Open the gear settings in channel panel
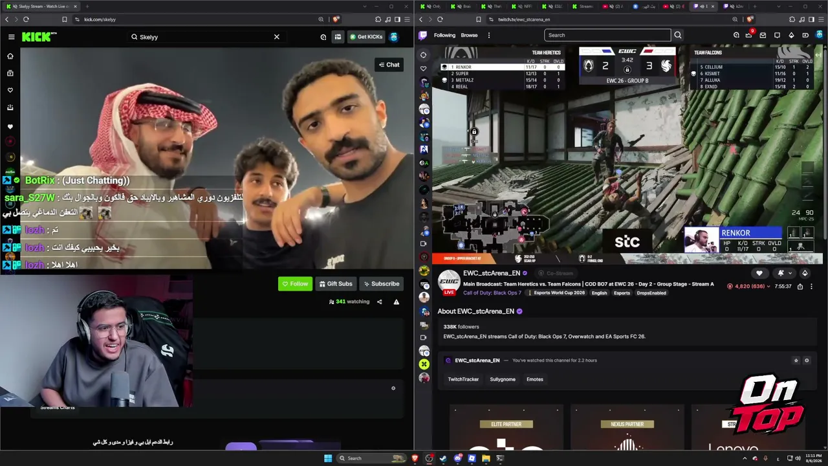Image resolution: width=828 pixels, height=466 pixels. (x=806, y=361)
